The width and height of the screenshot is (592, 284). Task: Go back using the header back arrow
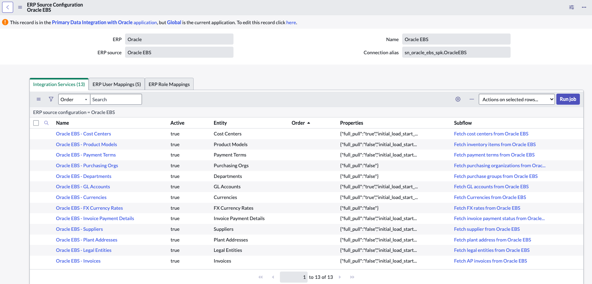8,7
